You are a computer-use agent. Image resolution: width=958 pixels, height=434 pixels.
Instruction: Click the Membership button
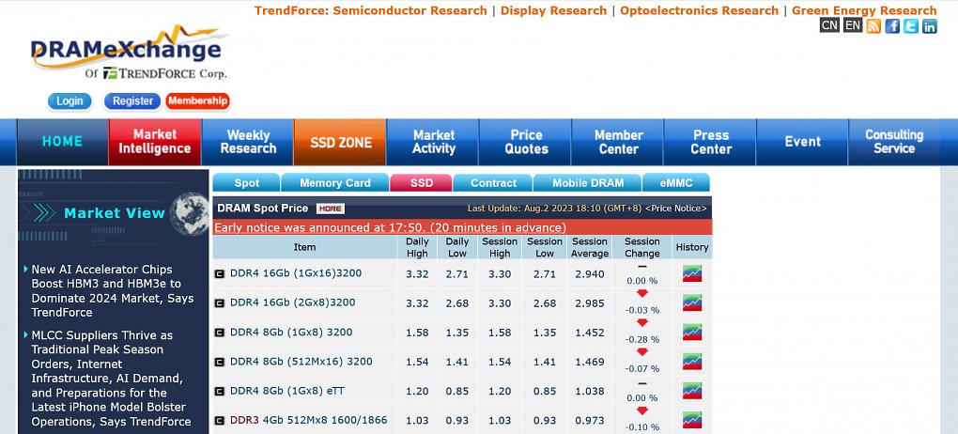click(x=197, y=101)
